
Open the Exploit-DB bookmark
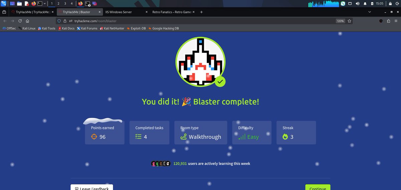136,28
